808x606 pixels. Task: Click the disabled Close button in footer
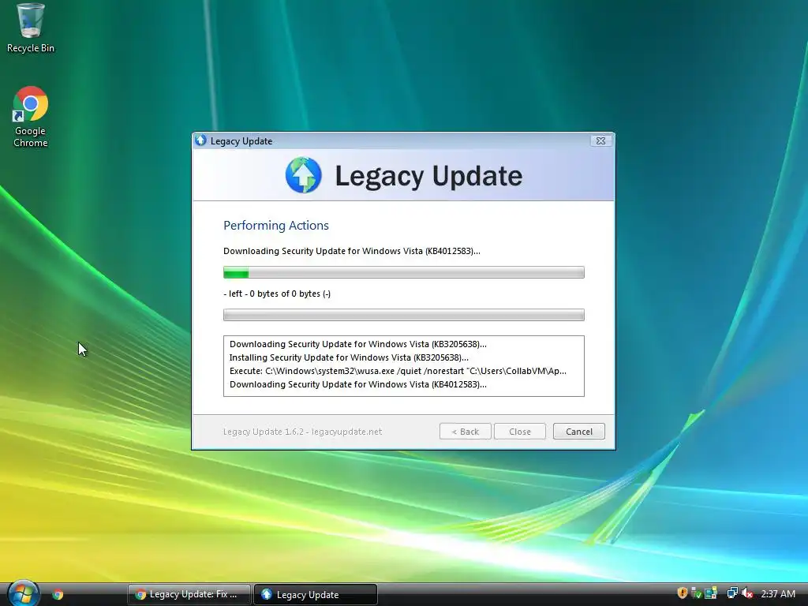(x=519, y=432)
